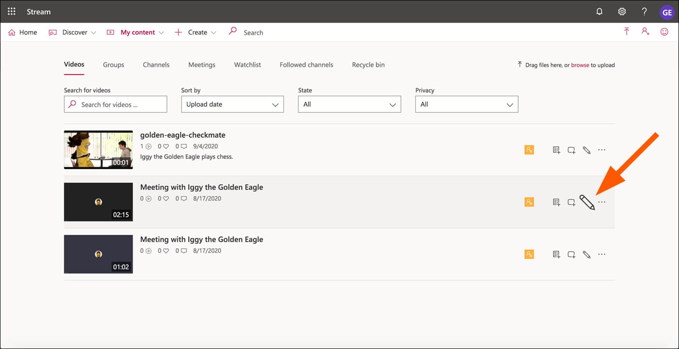Open the app launcher waffle icon
The height and width of the screenshot is (349, 679).
(12, 12)
